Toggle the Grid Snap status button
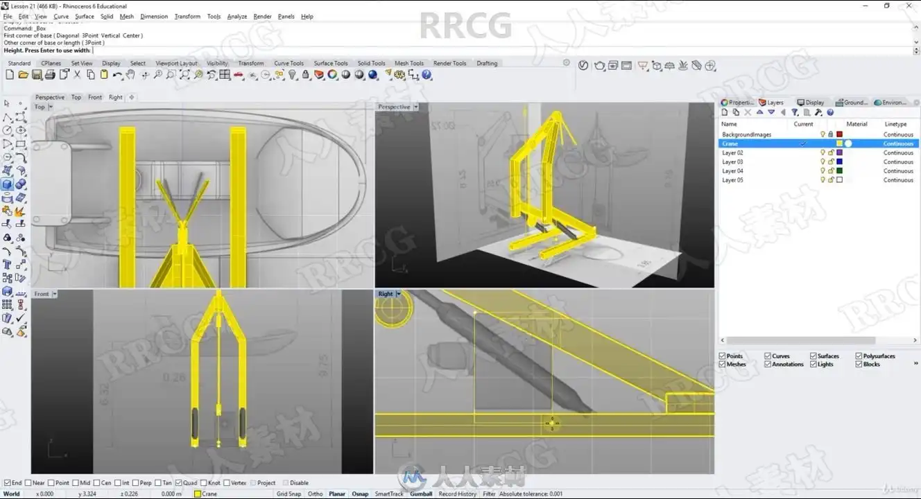This screenshot has height=499, width=921. [x=289, y=494]
